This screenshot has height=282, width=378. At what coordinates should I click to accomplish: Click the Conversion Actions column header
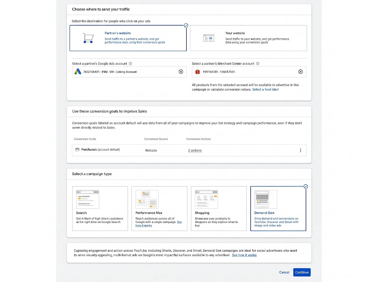198,139
